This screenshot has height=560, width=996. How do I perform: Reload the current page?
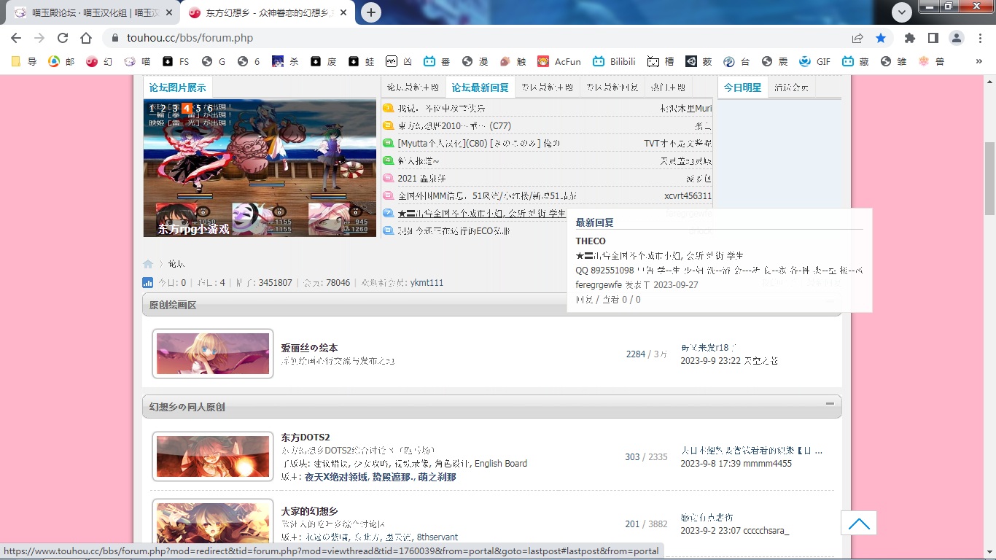coord(63,38)
